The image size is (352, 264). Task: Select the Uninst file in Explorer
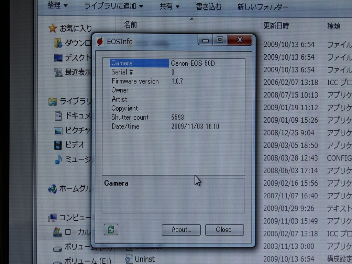(x=140, y=259)
